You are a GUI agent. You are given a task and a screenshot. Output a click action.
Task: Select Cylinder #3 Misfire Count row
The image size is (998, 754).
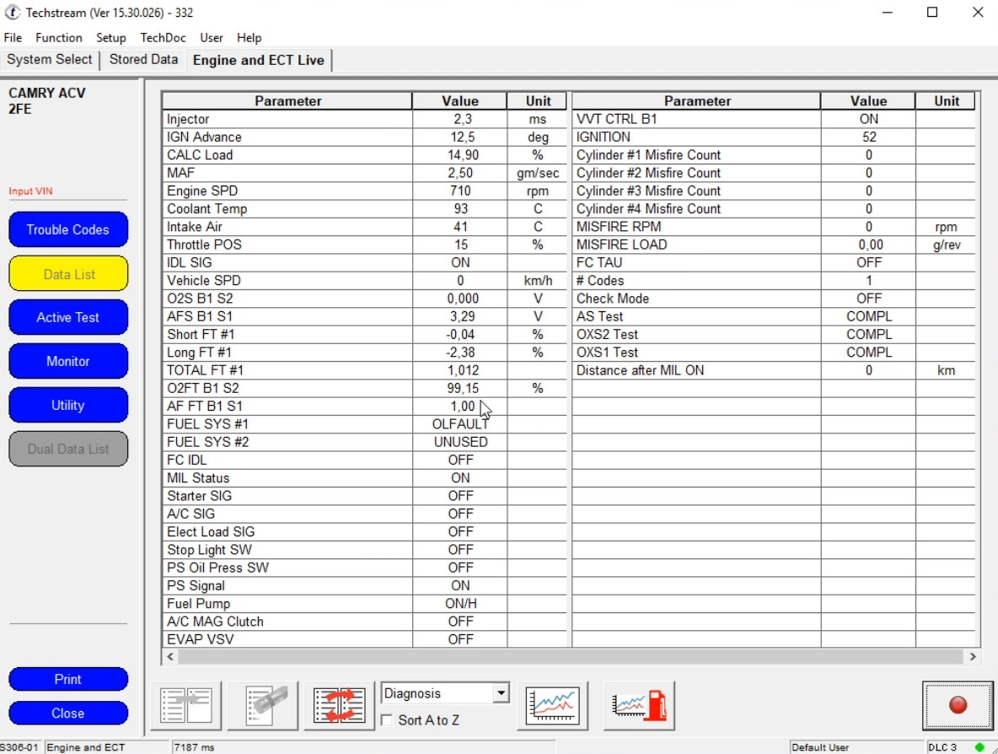(x=773, y=191)
